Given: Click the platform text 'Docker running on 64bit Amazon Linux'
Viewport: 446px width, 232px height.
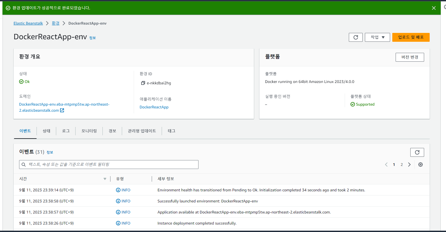Looking at the screenshot, I should coord(310,82).
